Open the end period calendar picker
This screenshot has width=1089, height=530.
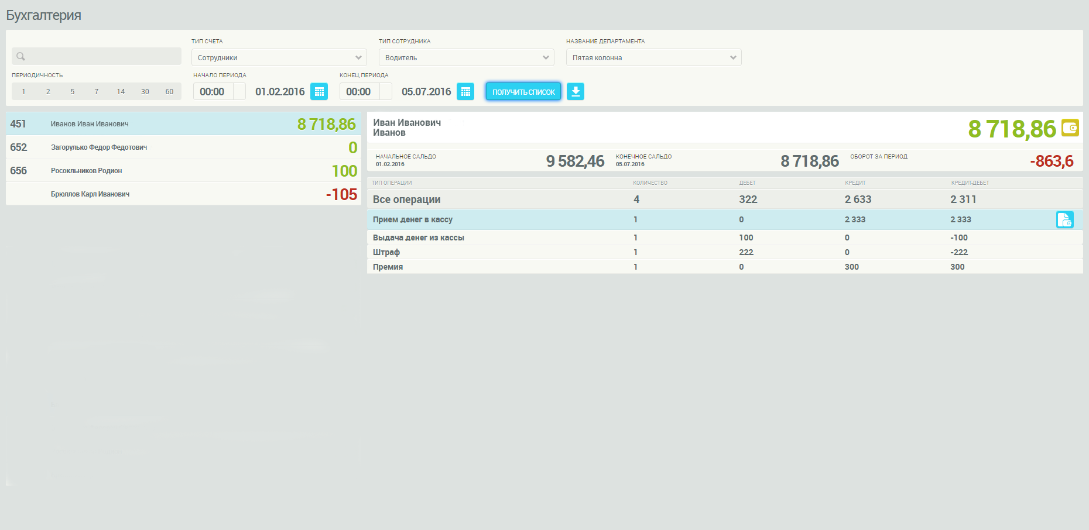pos(465,92)
